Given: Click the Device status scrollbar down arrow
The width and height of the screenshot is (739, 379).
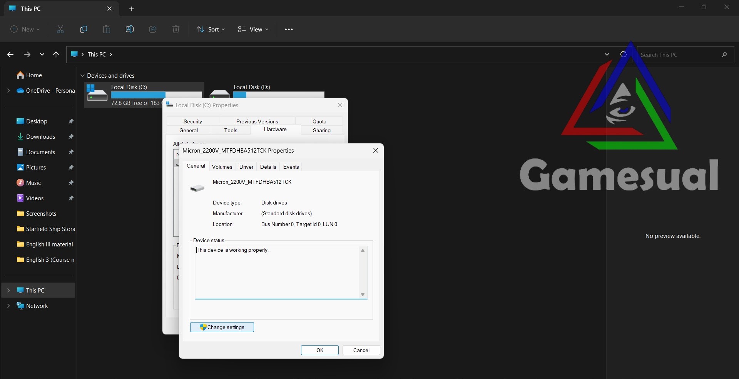Looking at the screenshot, I should (363, 295).
